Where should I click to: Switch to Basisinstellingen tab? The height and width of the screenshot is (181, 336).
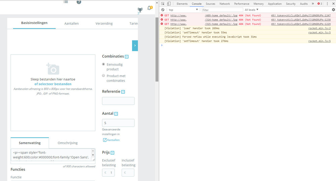[34, 23]
